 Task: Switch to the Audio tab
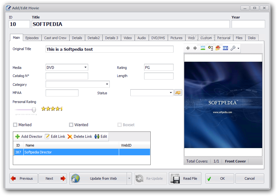(142, 38)
